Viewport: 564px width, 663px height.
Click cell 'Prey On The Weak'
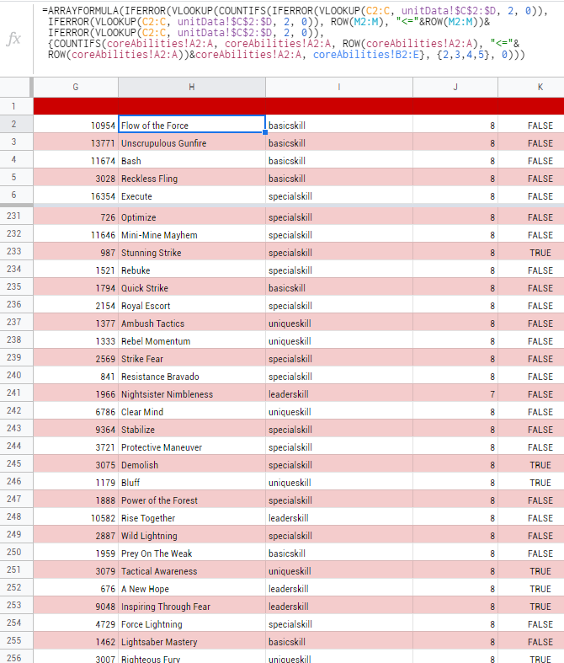[x=192, y=553]
